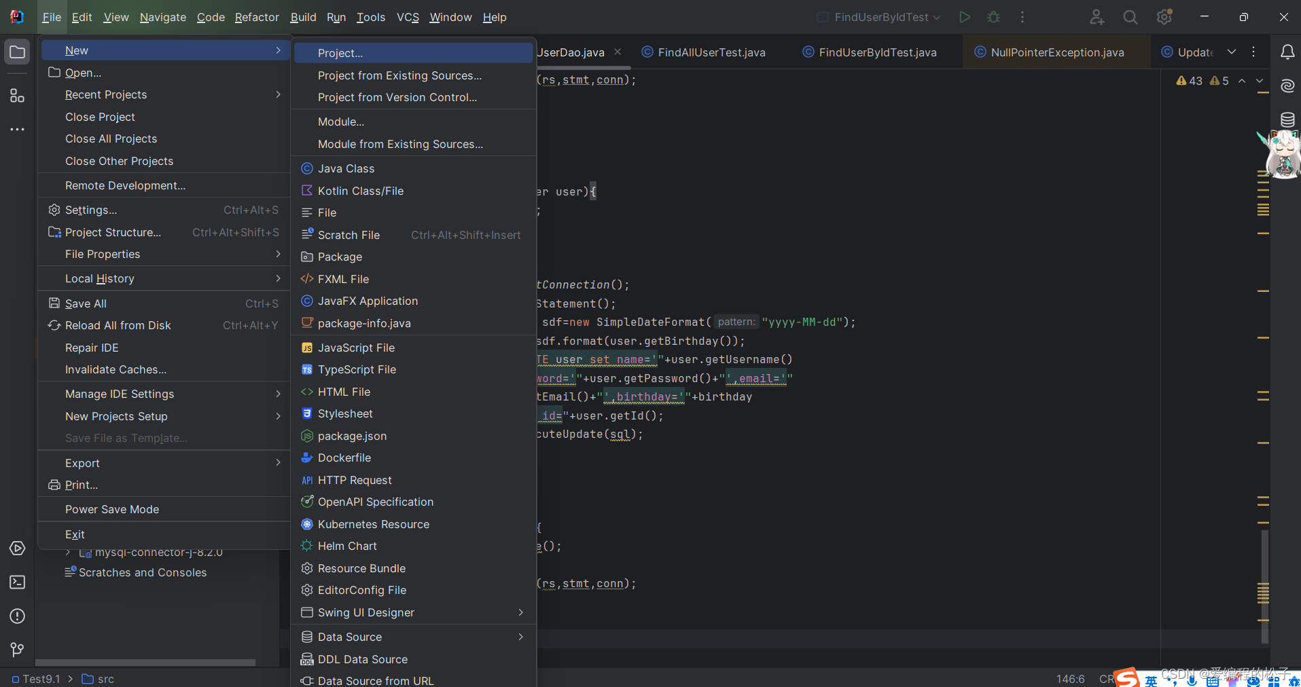Switch to NullPointerException.java tab

pos(1057,52)
